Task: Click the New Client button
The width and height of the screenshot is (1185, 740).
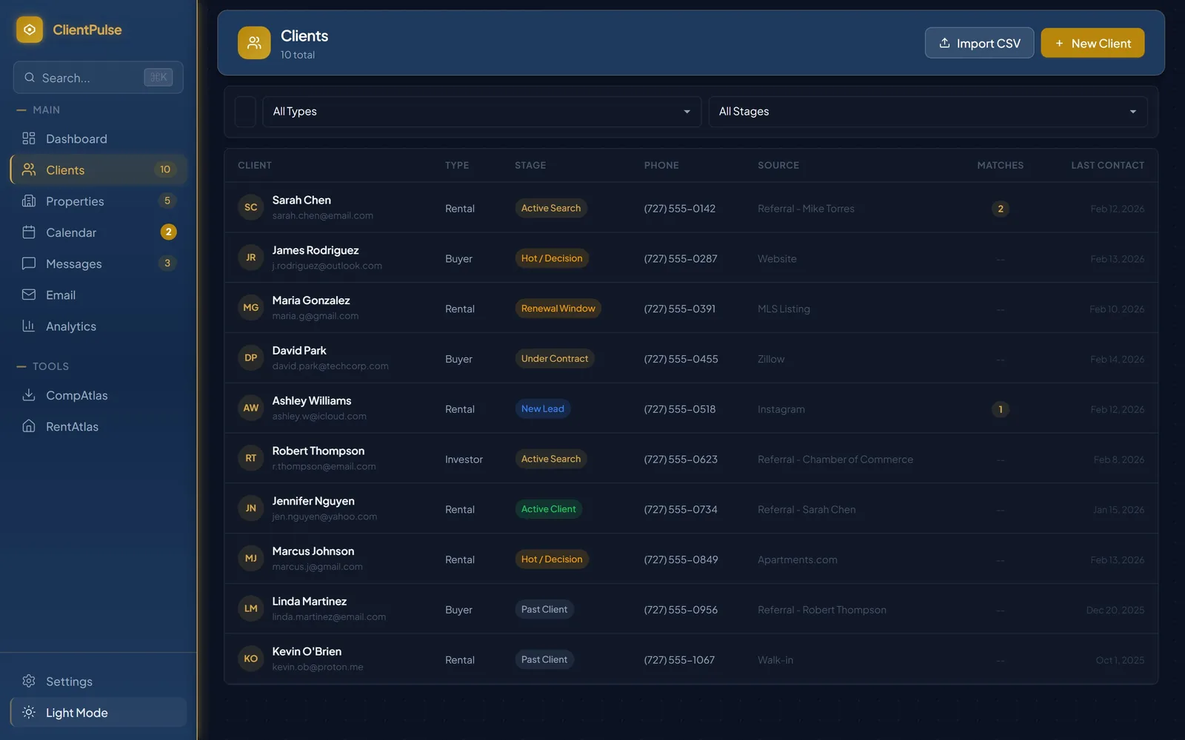Action: (1092, 43)
